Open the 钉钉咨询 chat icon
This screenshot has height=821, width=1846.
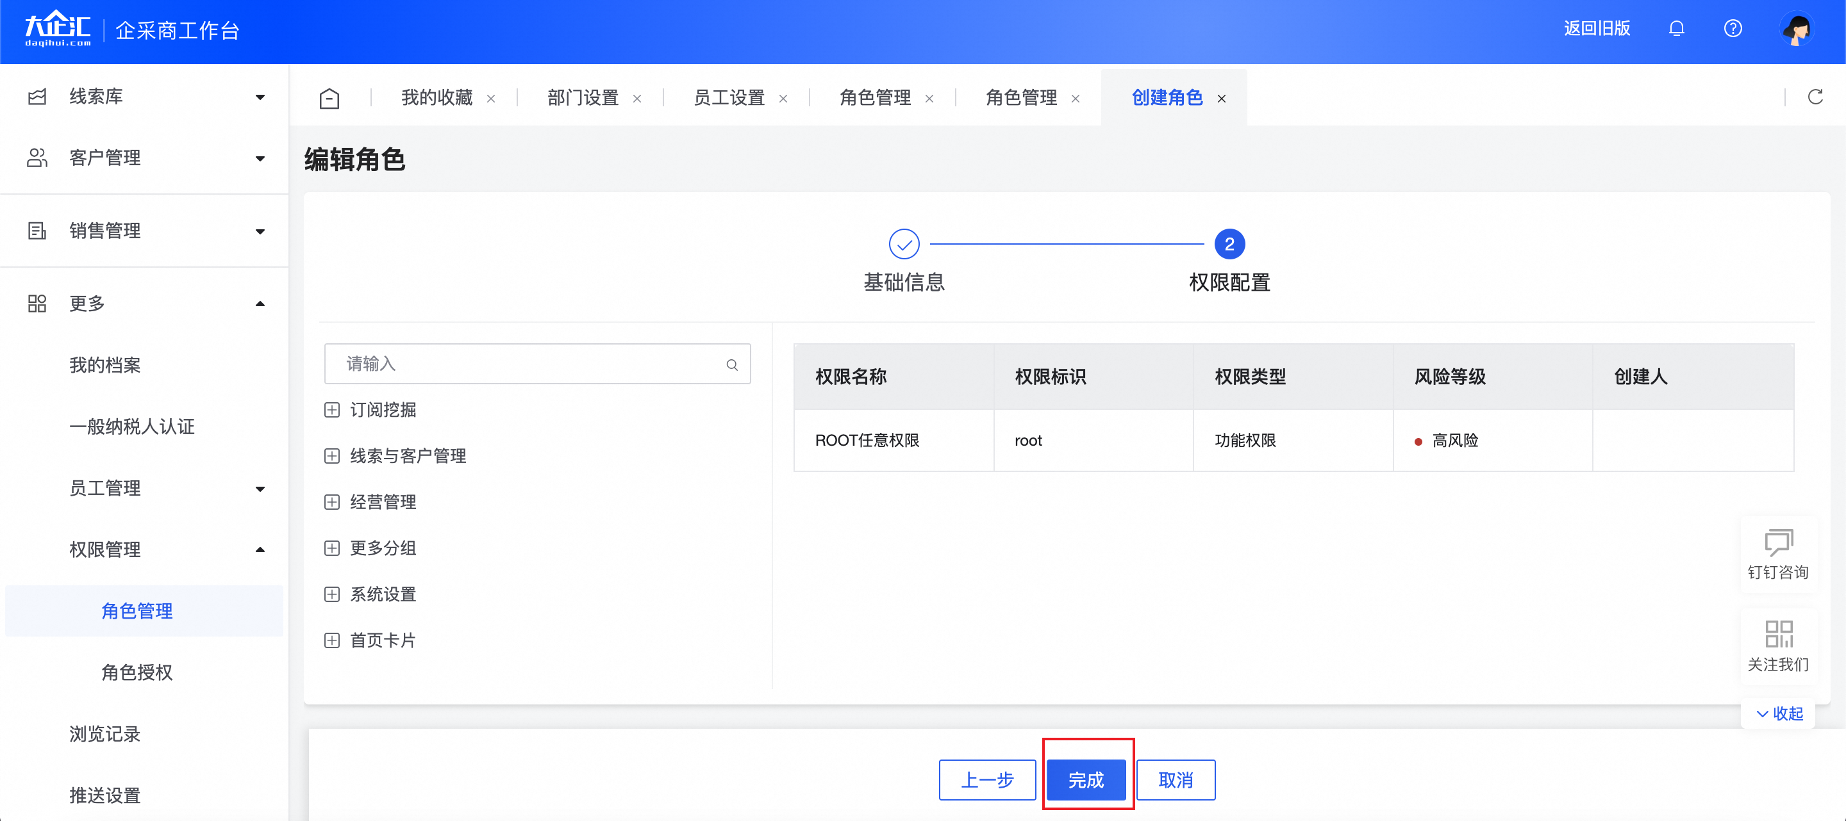point(1778,542)
